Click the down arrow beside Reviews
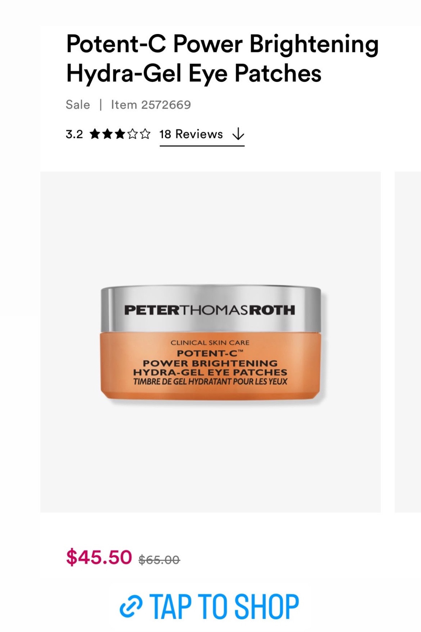The height and width of the screenshot is (632, 421). point(238,134)
